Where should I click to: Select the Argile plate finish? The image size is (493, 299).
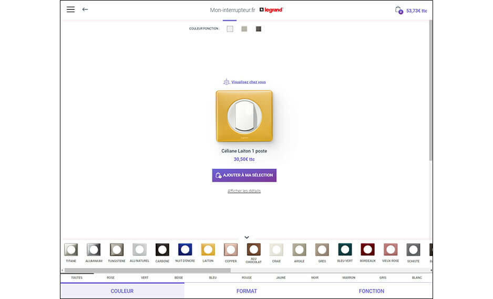[x=299, y=250]
